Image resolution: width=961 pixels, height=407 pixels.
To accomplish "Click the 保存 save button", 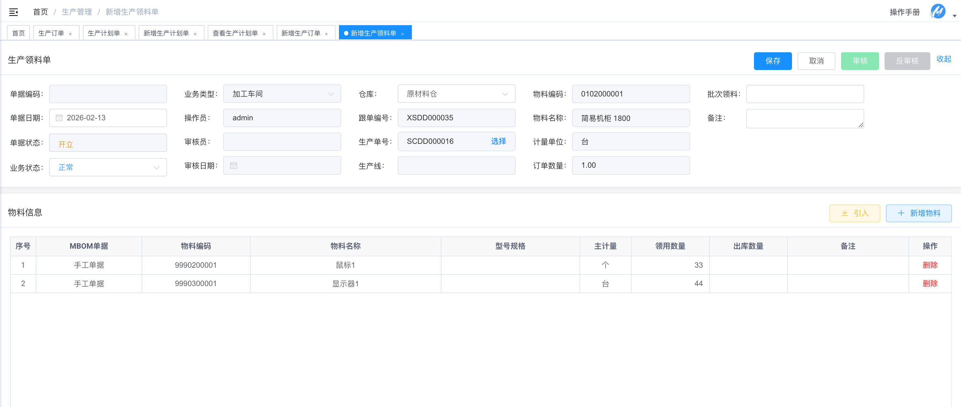I will click(773, 61).
